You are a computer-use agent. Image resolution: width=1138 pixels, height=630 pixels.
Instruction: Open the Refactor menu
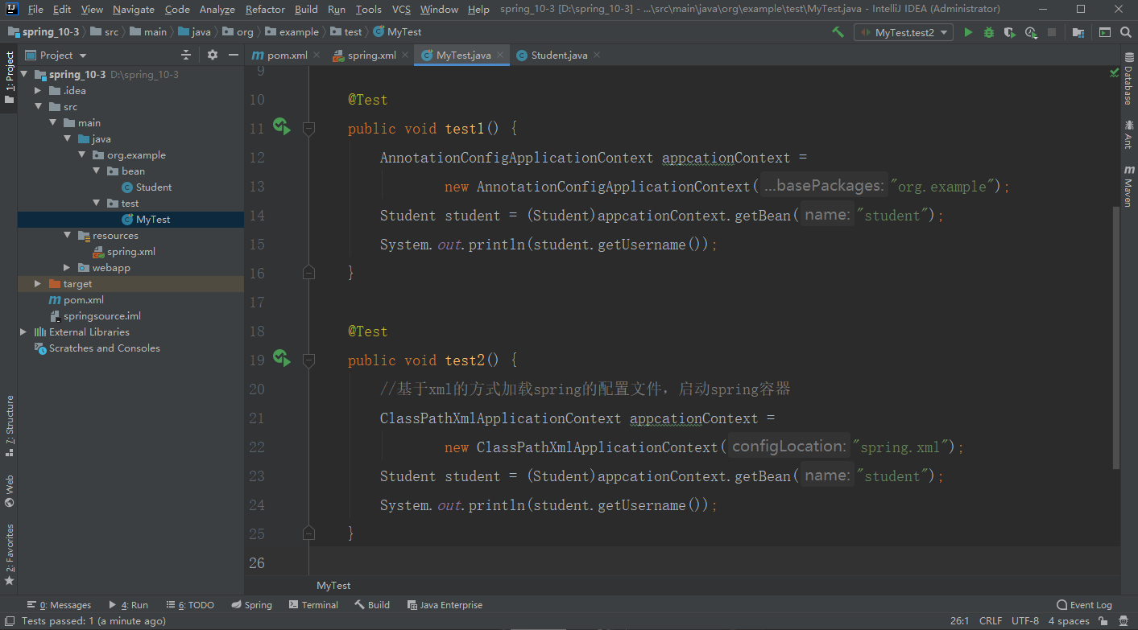[266, 10]
